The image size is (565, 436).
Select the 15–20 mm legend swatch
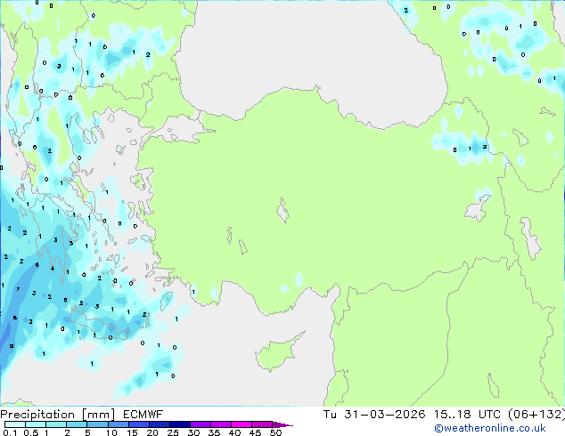tap(138, 424)
